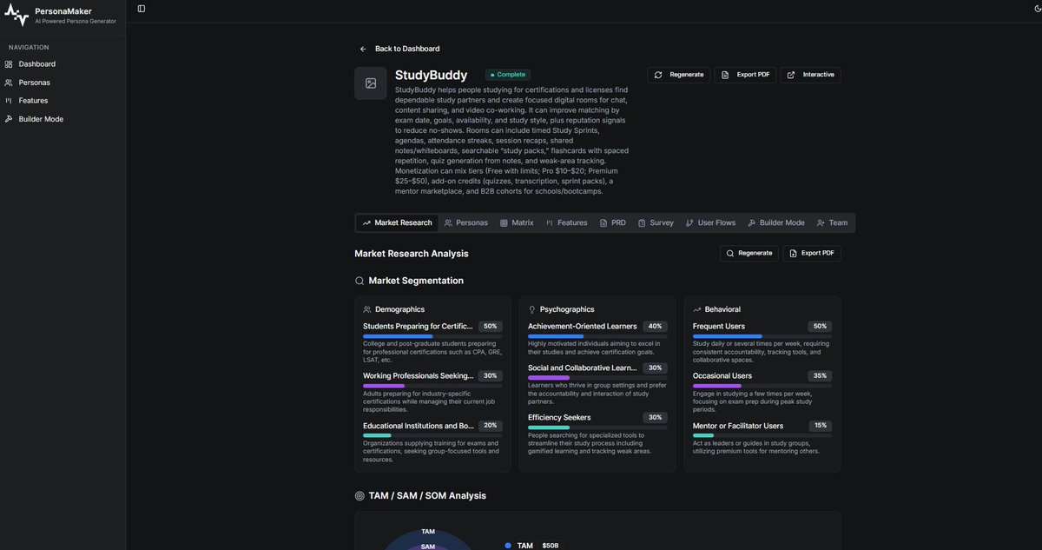Select the Achievement-Oriented Learners heading
The width and height of the screenshot is (1042, 550).
click(583, 327)
